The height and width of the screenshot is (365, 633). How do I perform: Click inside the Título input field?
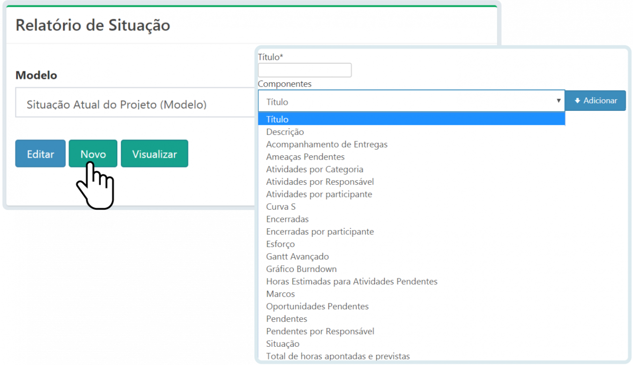coord(305,70)
